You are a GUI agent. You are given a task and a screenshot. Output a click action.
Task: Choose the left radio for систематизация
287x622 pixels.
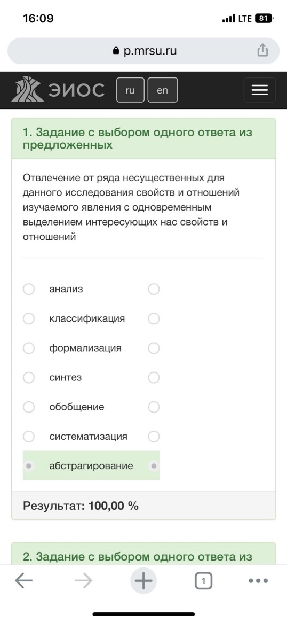pos(28,437)
